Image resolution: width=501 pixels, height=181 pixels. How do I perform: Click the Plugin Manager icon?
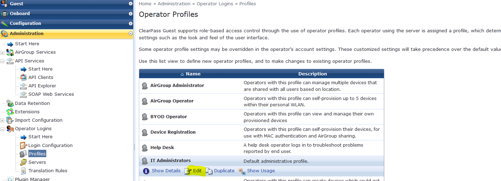point(10,179)
